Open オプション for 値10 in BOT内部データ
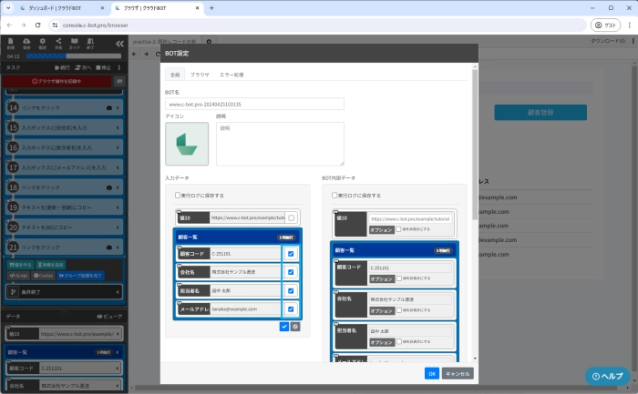638x394 pixels. (x=381, y=229)
